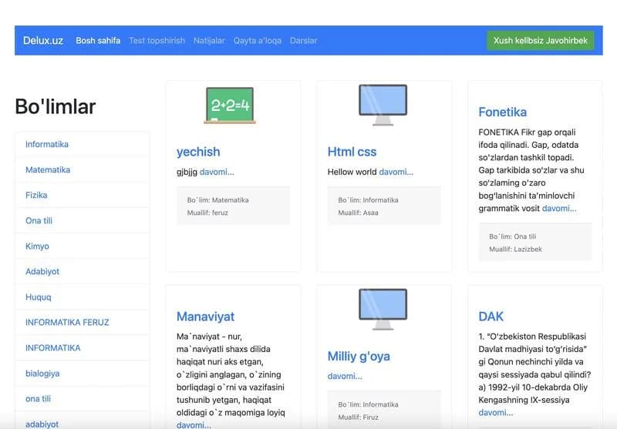This screenshot has height=429, width=617.
Task: Open the yechish article title
Action: click(x=198, y=152)
